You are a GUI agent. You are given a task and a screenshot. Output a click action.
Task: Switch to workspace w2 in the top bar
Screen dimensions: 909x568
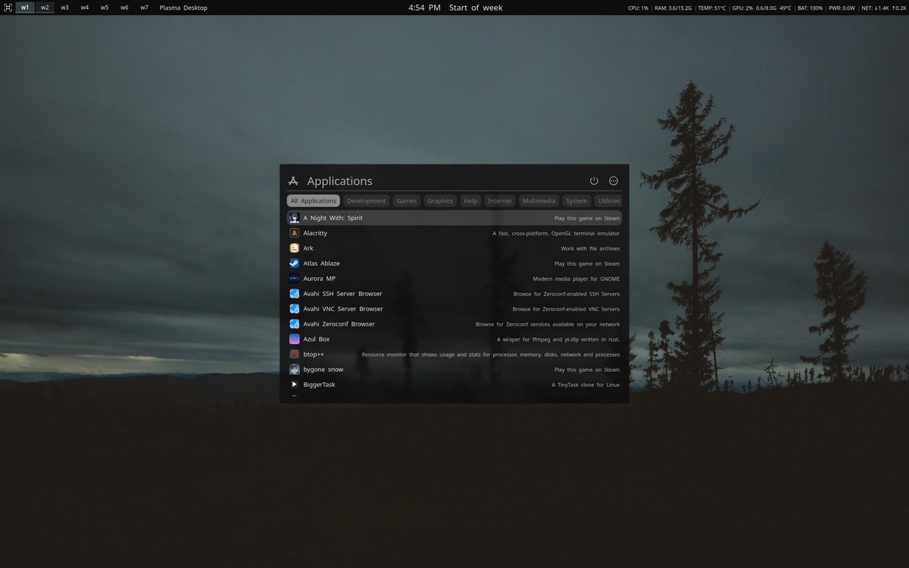[44, 7]
